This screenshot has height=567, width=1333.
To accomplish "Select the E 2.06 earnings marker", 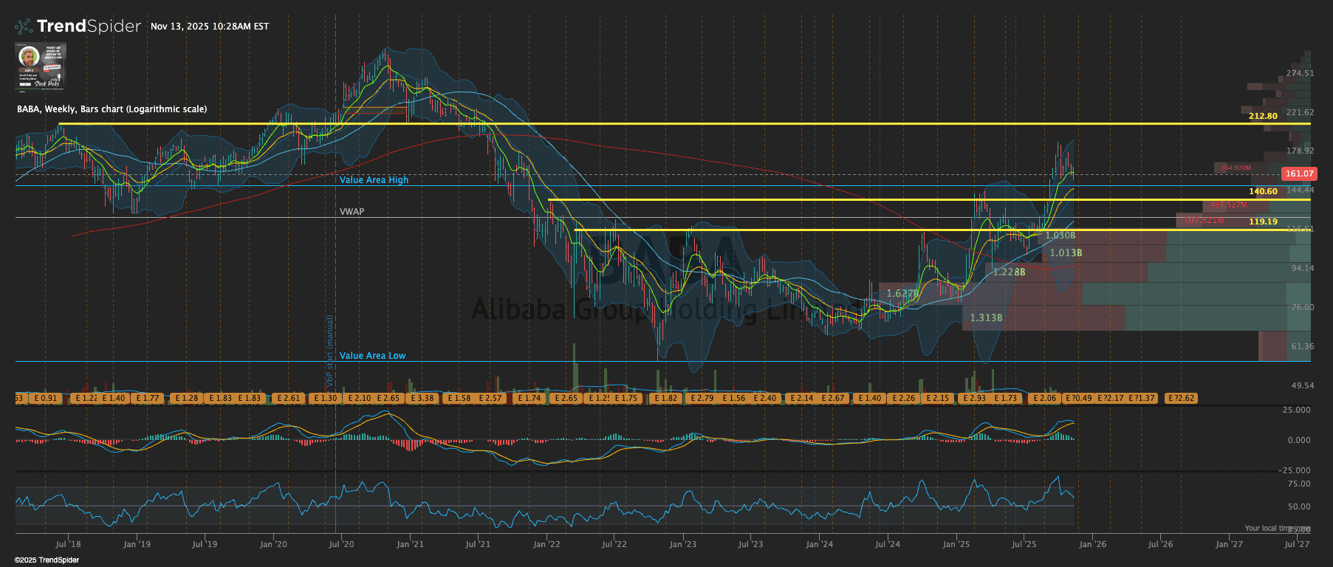I will (1044, 398).
